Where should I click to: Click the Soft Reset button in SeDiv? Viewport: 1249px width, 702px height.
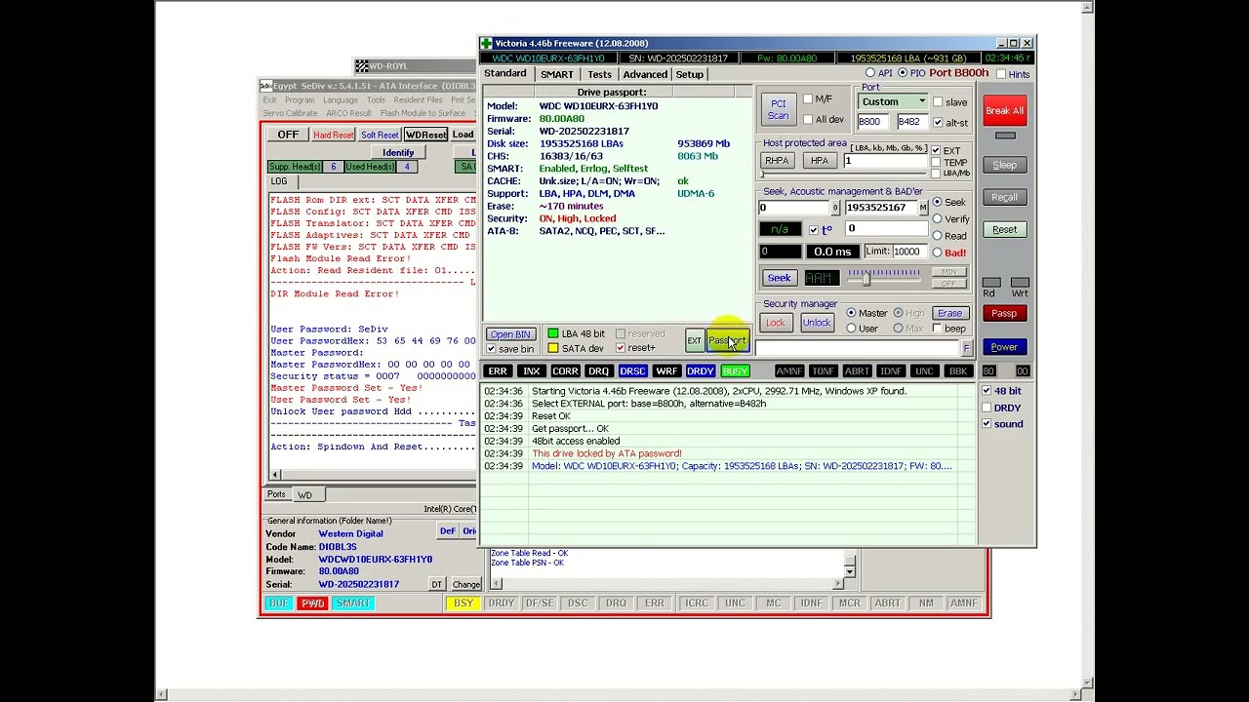[380, 136]
